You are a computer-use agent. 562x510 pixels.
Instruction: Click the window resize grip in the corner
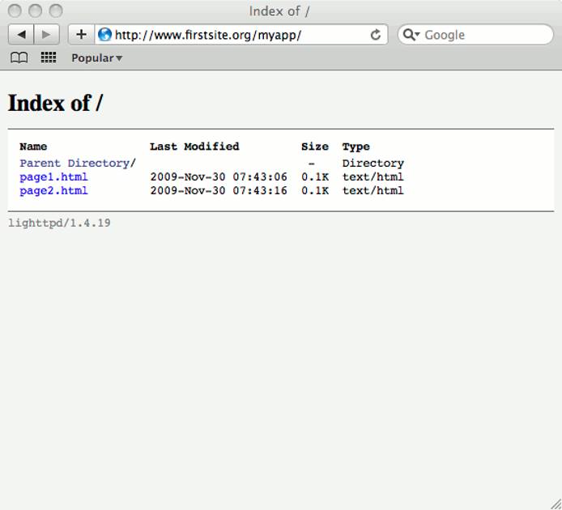555,503
